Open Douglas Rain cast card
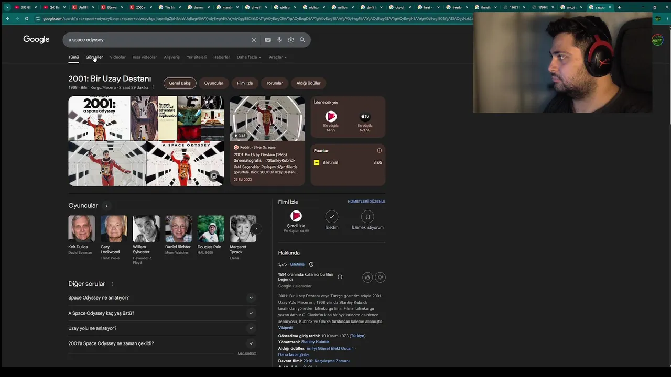671x377 pixels. [211, 235]
